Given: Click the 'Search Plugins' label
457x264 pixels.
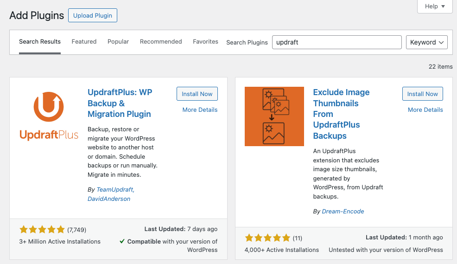Looking at the screenshot, I should 247,43.
